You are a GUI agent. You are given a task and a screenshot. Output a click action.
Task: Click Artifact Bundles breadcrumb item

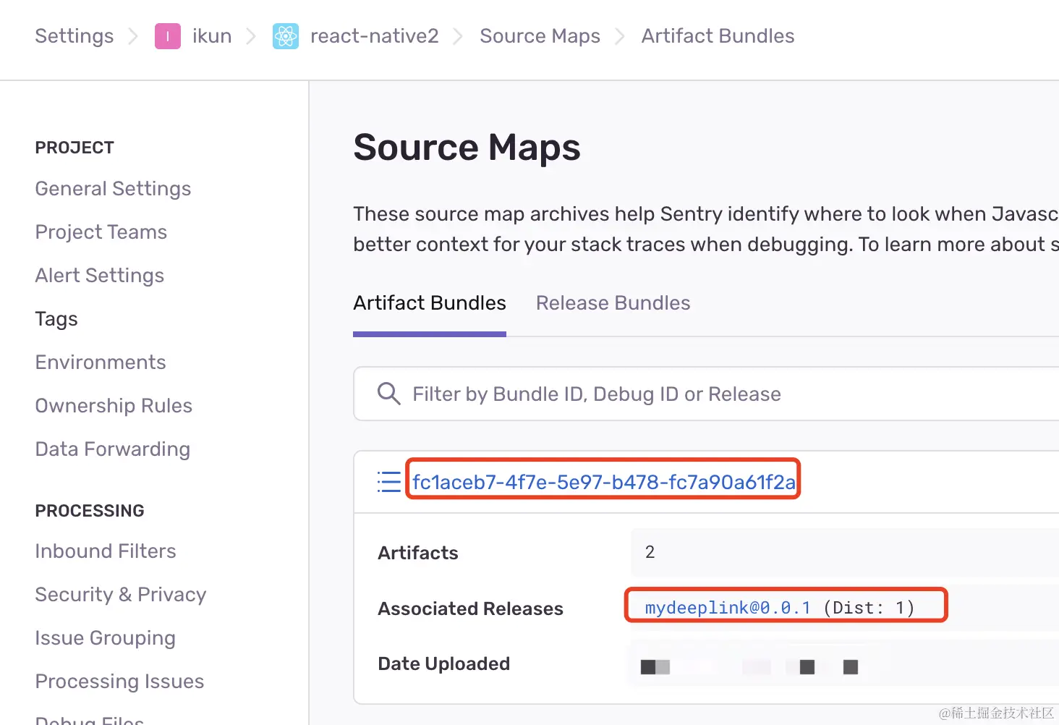click(x=718, y=36)
